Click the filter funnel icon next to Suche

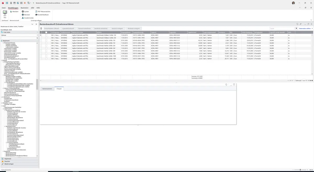pos(296,28)
